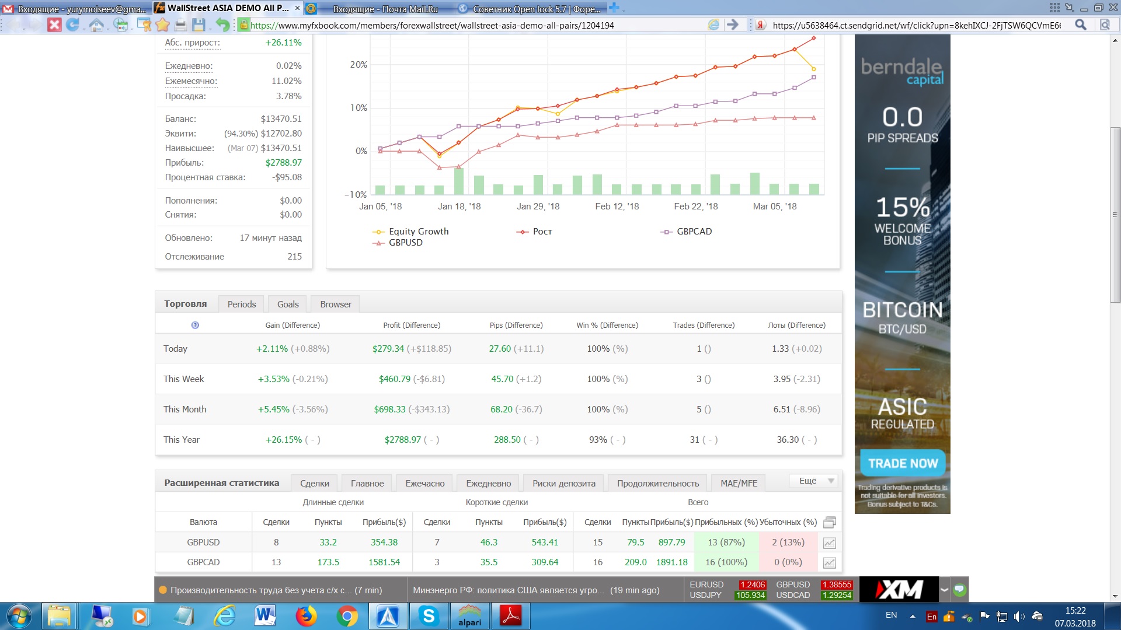Click the magnifier search icon

pos(1081,24)
